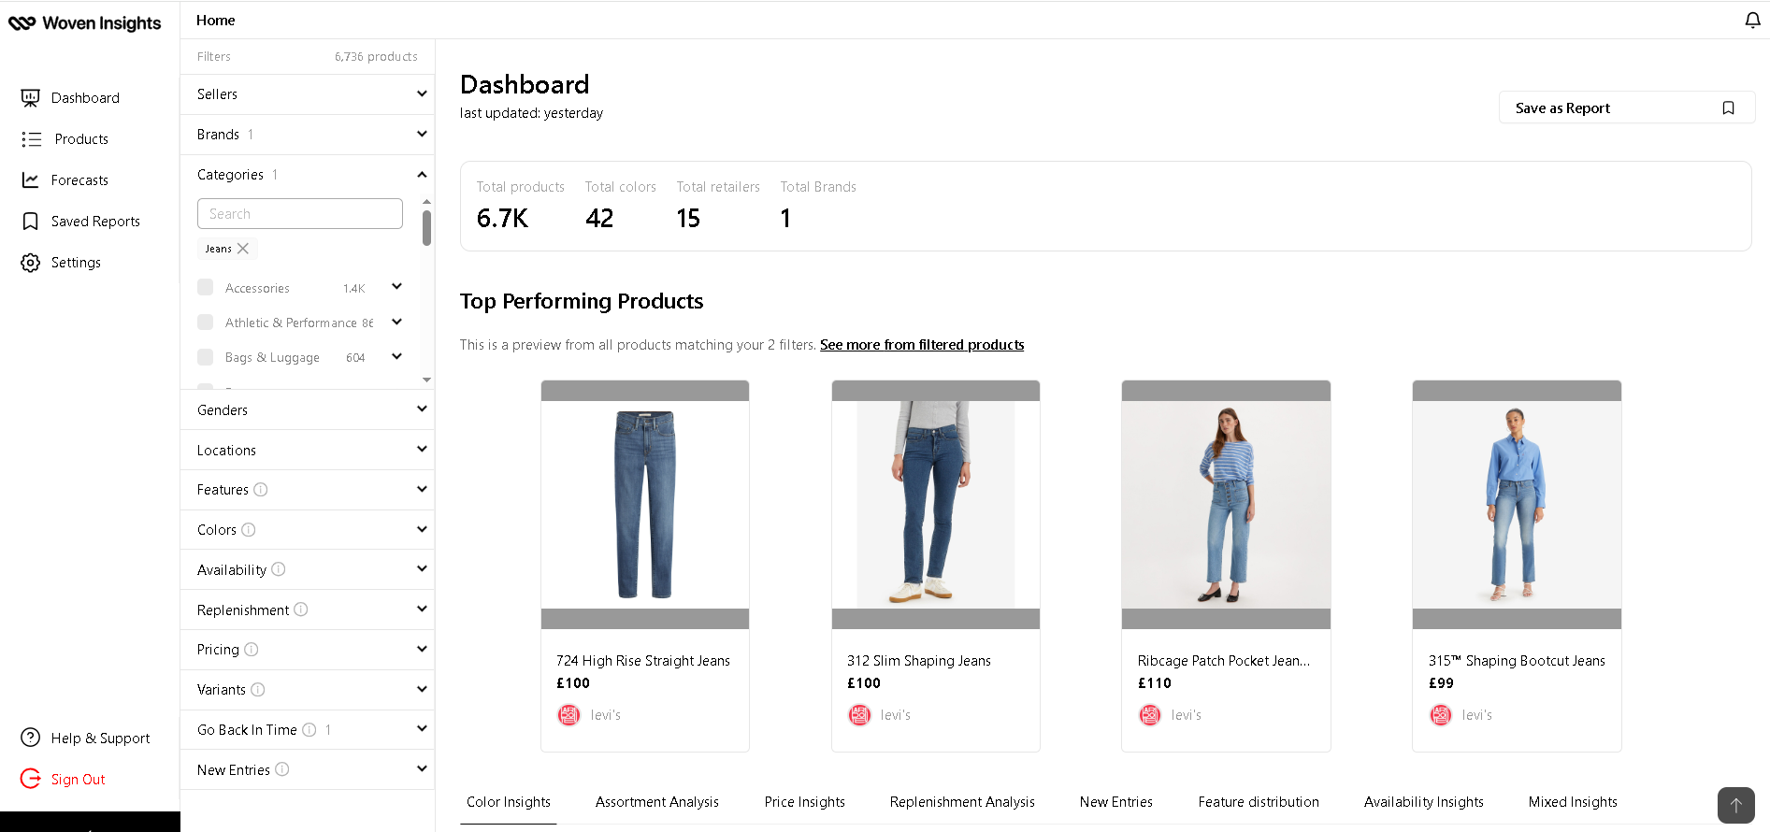Switch to New Entries tab
The image size is (1770, 832).
[x=1116, y=802]
